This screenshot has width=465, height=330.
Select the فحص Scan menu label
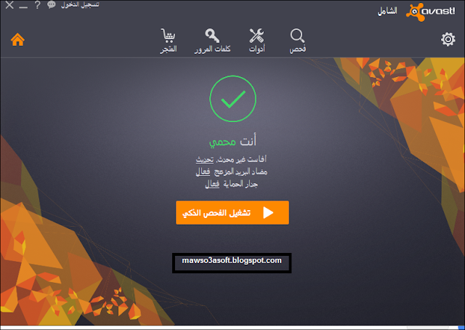(x=298, y=49)
